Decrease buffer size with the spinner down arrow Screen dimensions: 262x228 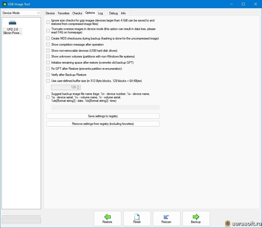[x=78, y=89]
